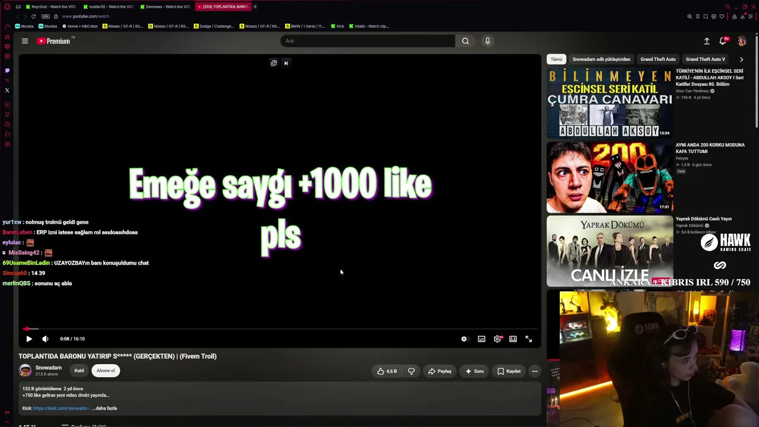This screenshot has height=427, width=759.
Task: Toggle subtitles in the player
Action: point(481,339)
